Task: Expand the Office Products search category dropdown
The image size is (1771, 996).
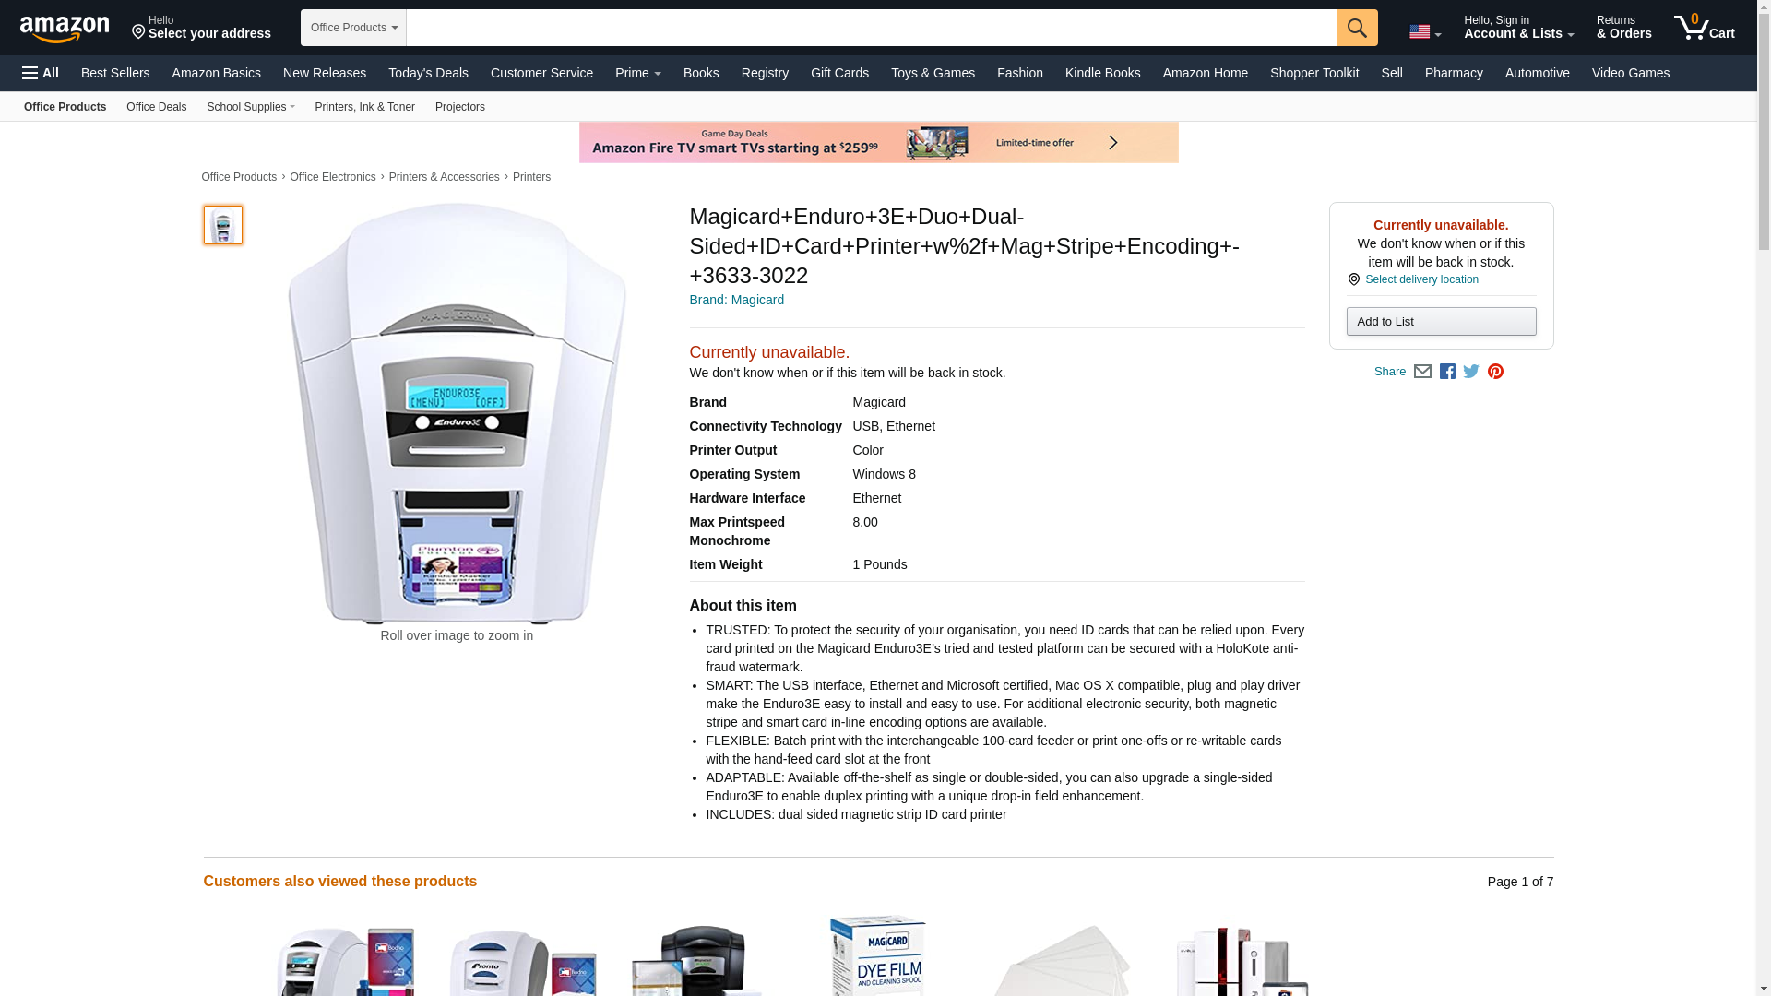Action: [353, 28]
